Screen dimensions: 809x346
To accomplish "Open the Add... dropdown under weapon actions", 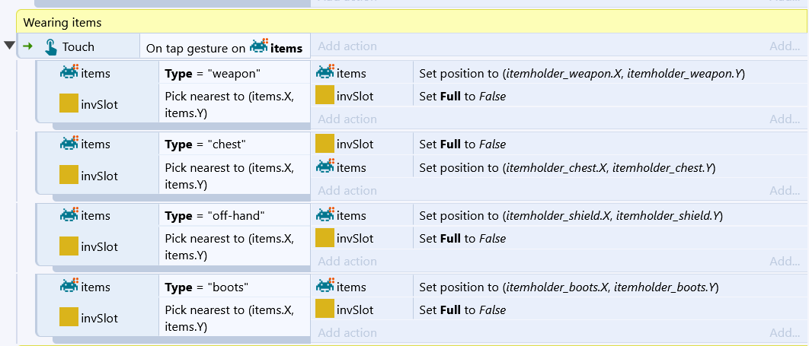I will coord(784,119).
